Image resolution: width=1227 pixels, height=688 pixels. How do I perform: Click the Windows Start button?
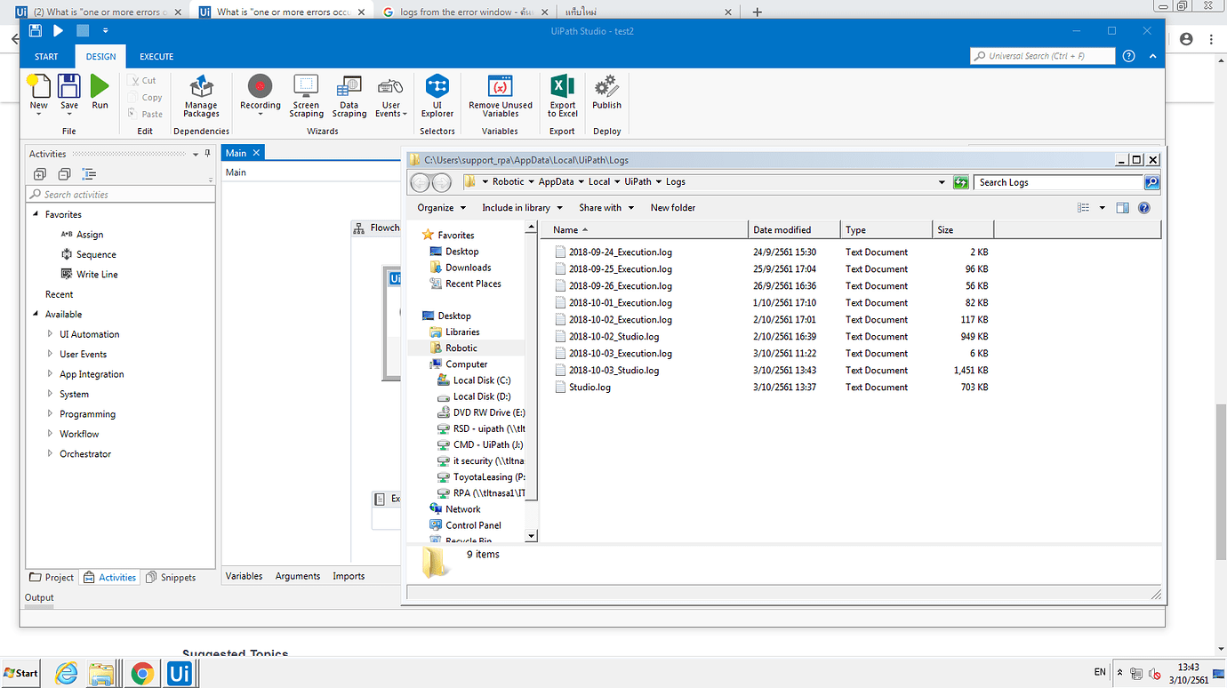coord(21,673)
